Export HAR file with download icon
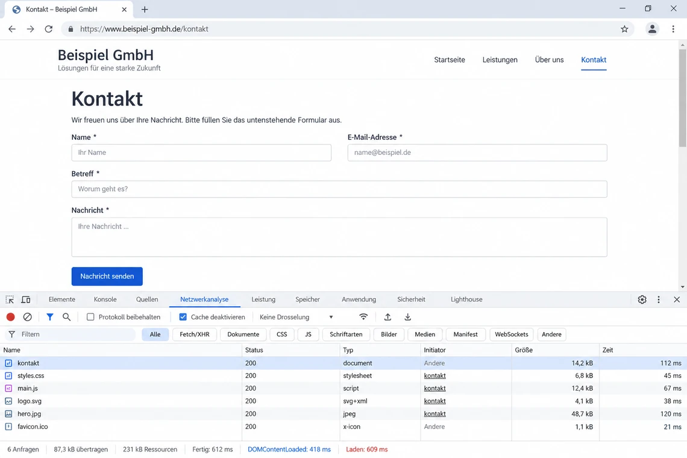 tap(407, 317)
